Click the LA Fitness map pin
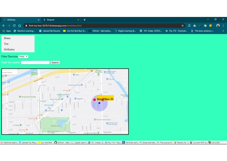227x161 pixels. pyautogui.click(x=21, y=125)
